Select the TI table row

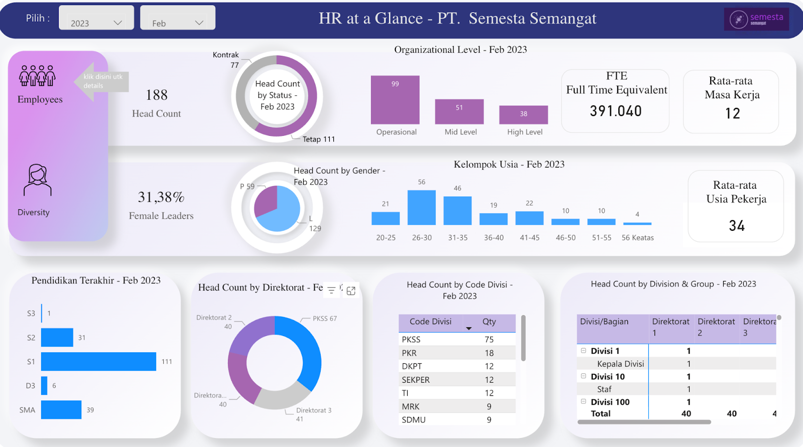click(x=457, y=393)
